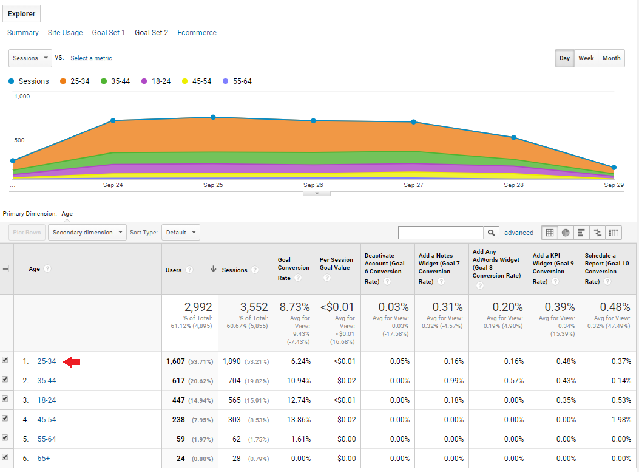This screenshot has width=639, height=472.
Task: Click help icon next to Age header
Action: (x=47, y=269)
